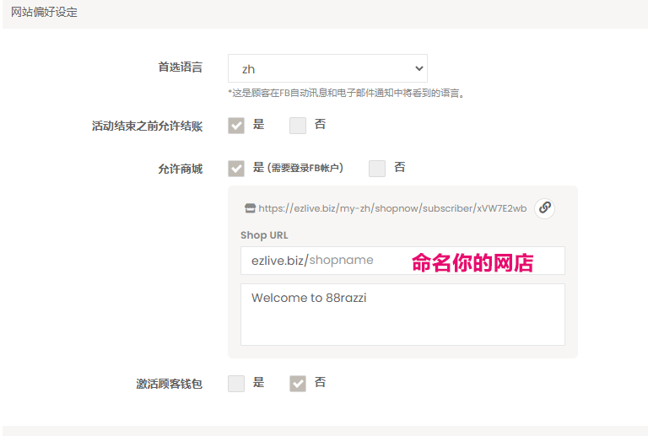The image size is (648, 436).
Task: Focus the Shop URL shopname input field
Action: pos(402,261)
